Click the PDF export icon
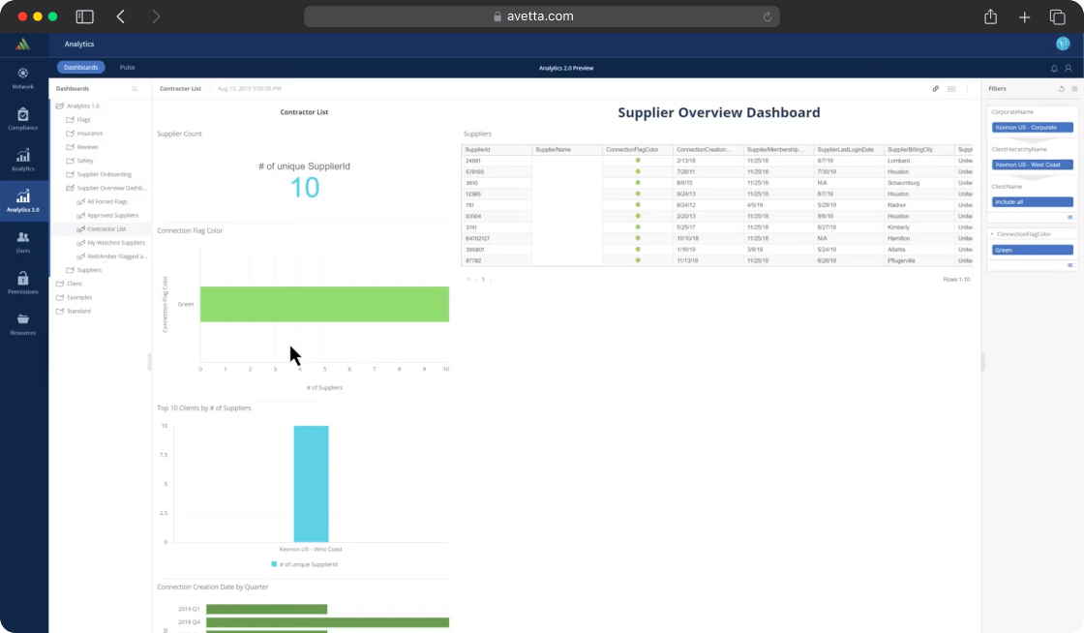The image size is (1084, 633). [951, 88]
